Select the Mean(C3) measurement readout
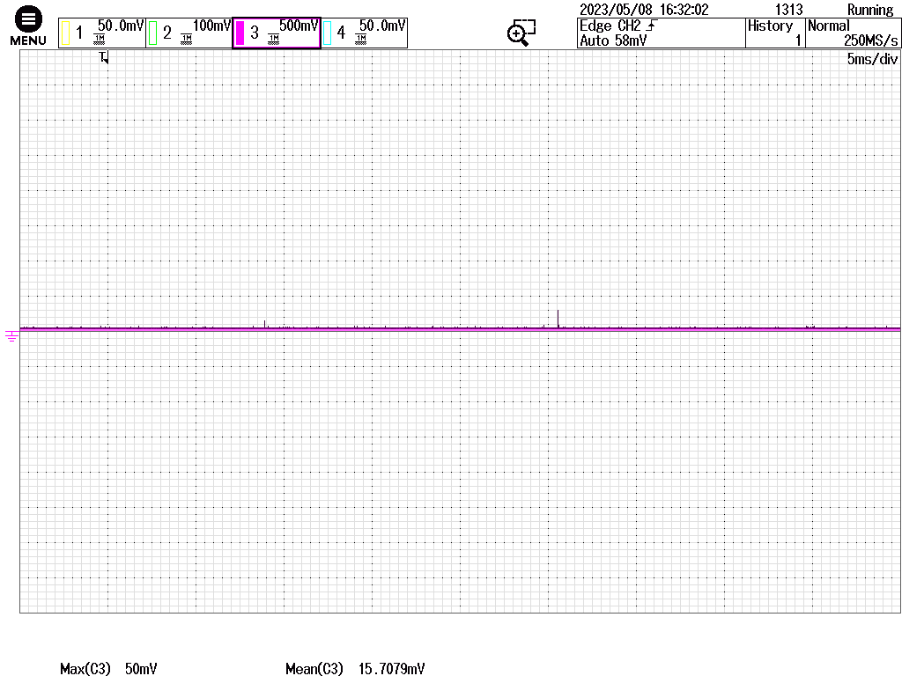This screenshot has width=902, height=676. tap(355, 669)
